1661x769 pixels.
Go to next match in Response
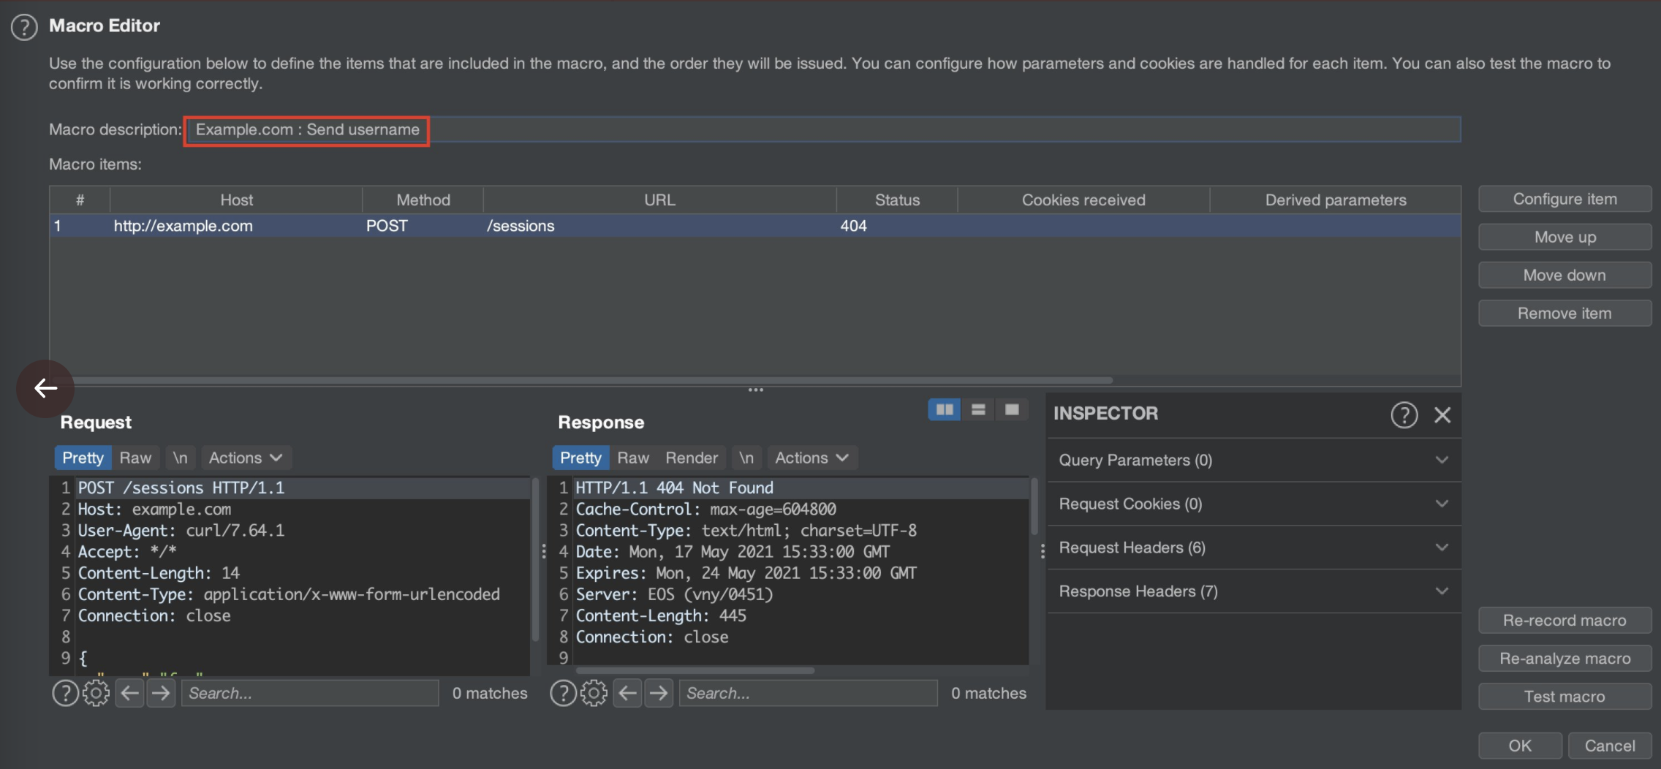click(x=659, y=693)
